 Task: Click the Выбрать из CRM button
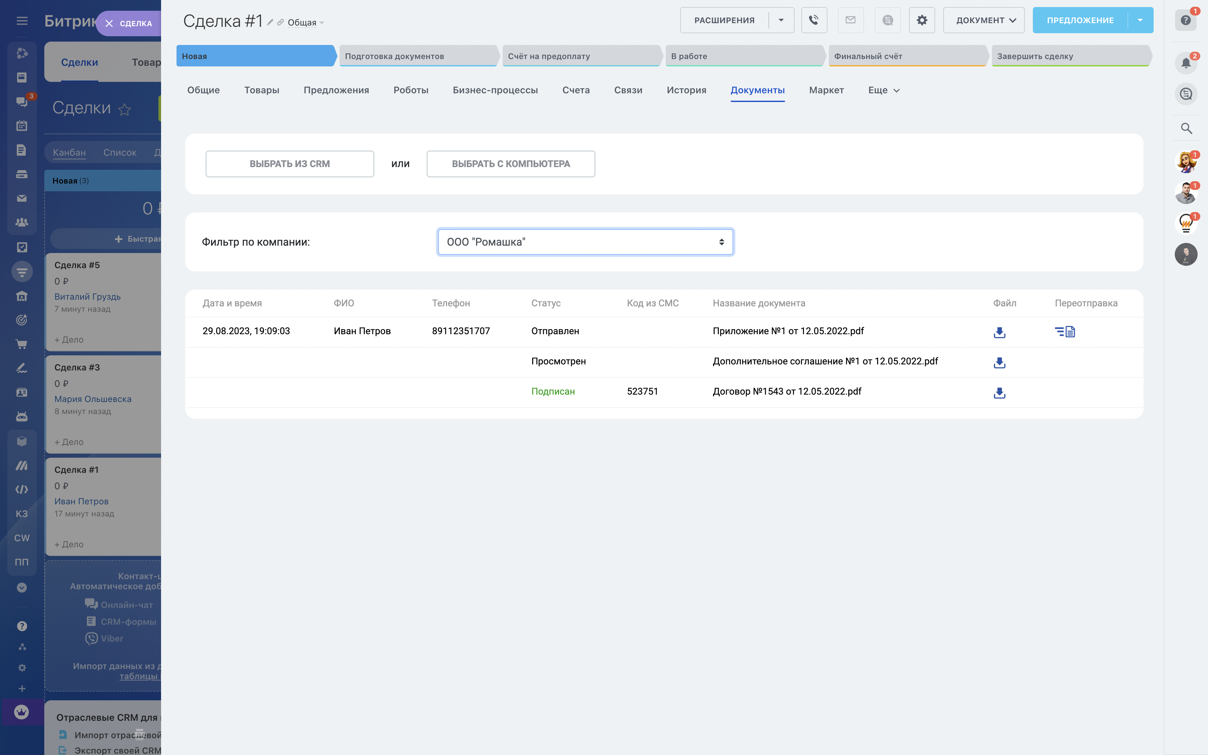[290, 164]
